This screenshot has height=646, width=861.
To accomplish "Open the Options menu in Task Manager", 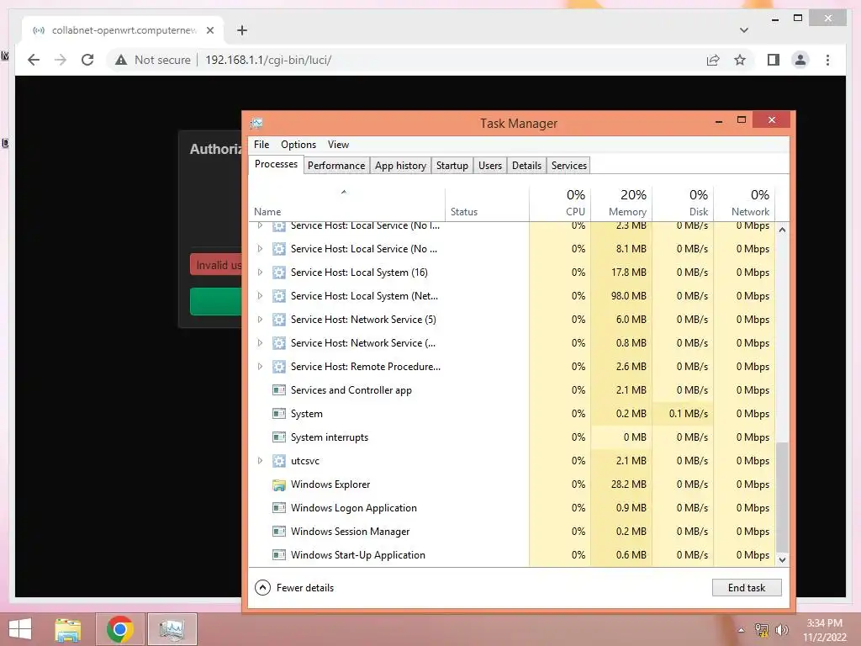I will point(298,145).
